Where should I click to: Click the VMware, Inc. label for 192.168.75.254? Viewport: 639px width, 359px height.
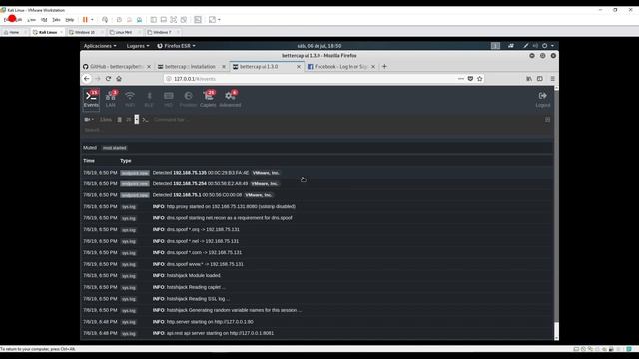tap(265, 183)
